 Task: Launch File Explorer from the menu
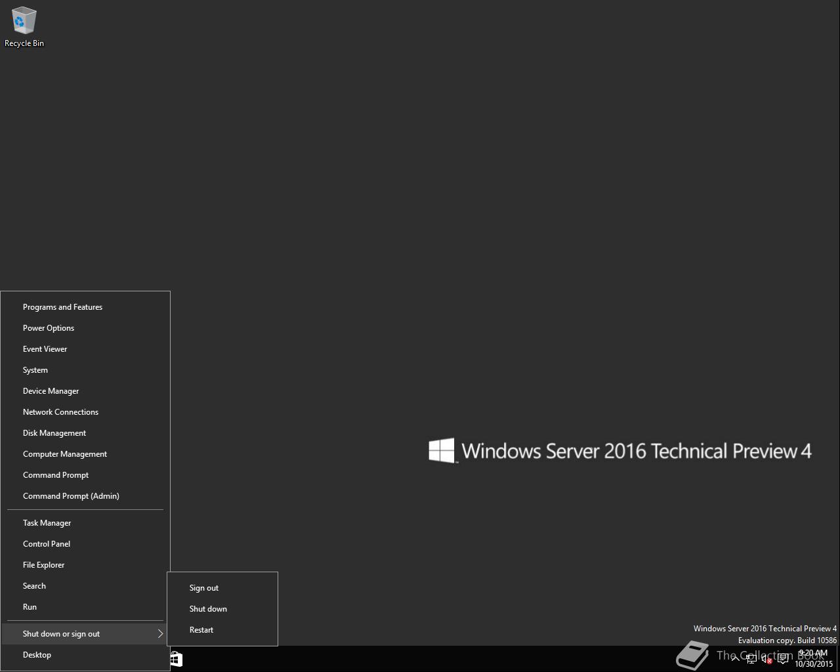pos(85,565)
